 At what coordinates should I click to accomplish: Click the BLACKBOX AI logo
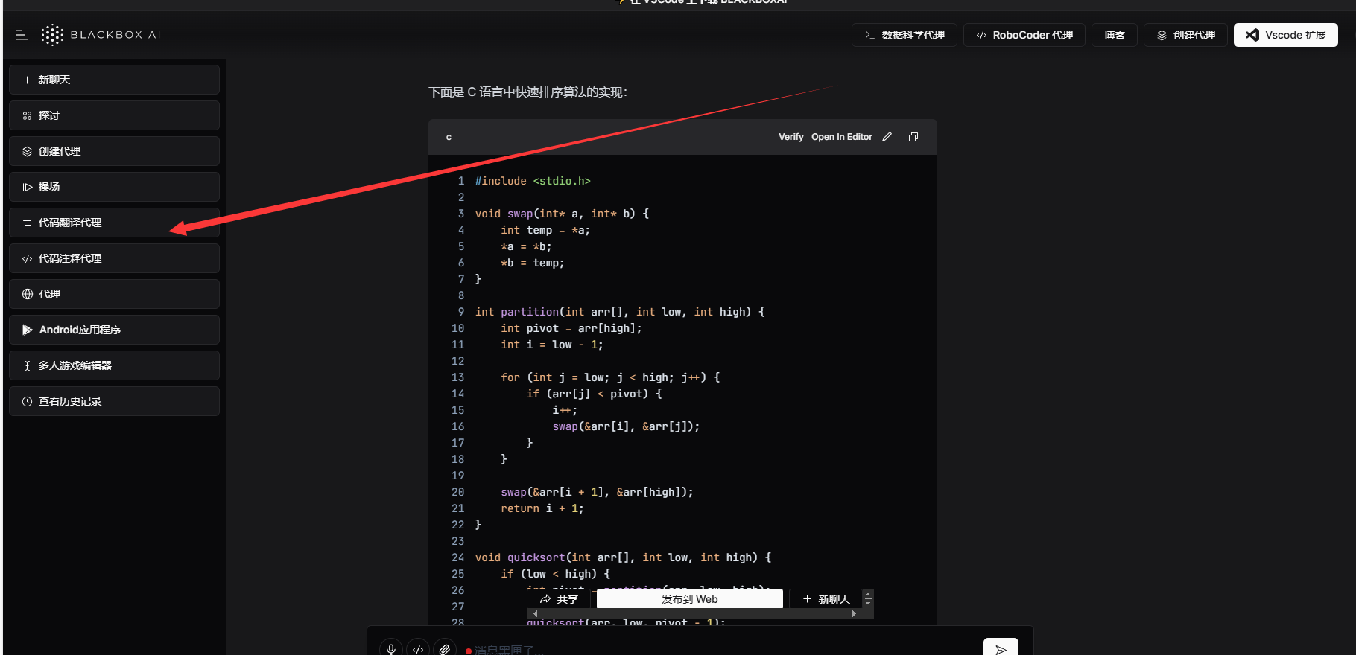(x=101, y=35)
